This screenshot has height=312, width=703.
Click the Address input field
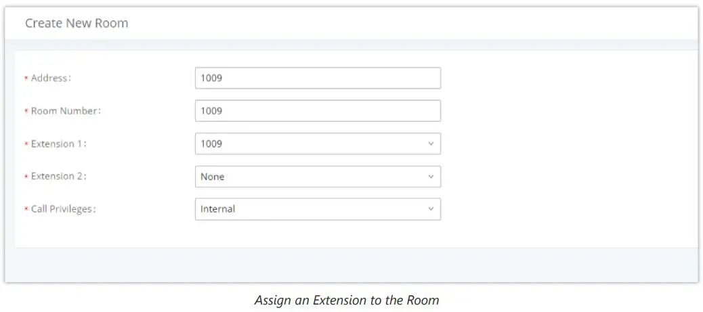(x=317, y=78)
